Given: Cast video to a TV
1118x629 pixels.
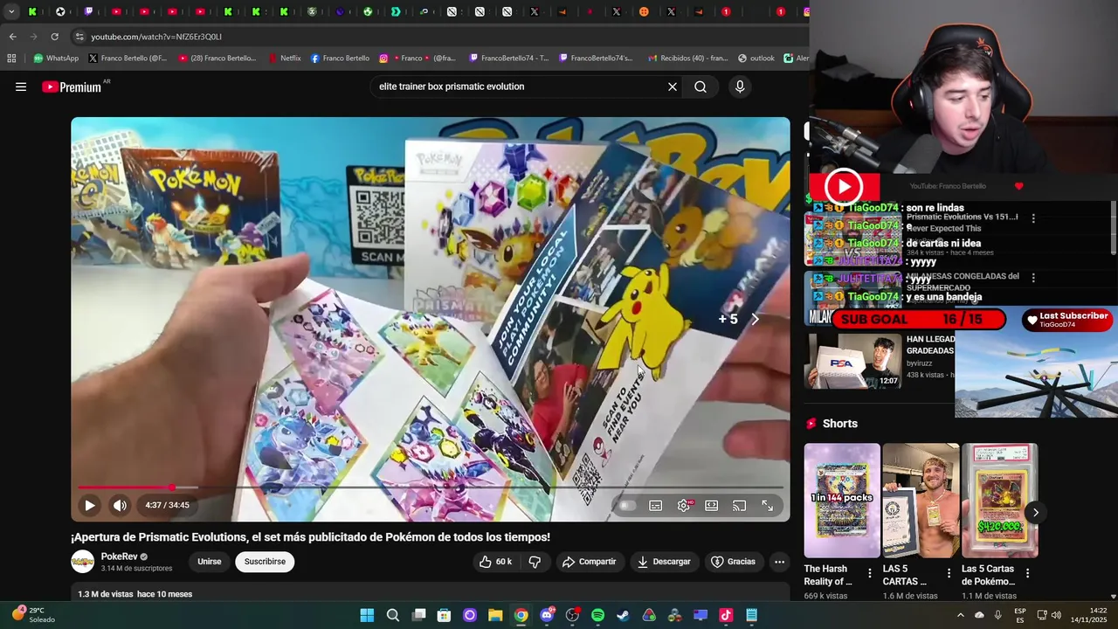Looking at the screenshot, I should 740,505.
